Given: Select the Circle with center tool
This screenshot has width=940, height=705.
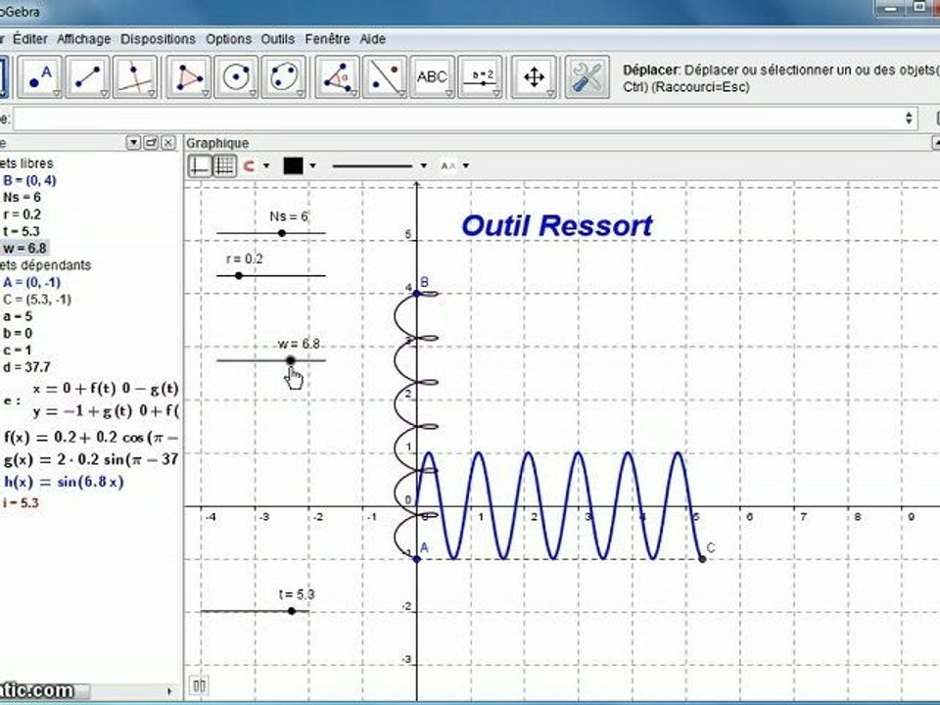Looking at the screenshot, I should point(236,76).
